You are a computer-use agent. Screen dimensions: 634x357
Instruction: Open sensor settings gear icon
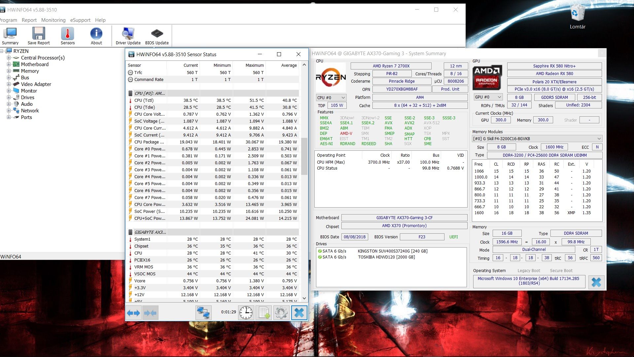click(x=281, y=313)
